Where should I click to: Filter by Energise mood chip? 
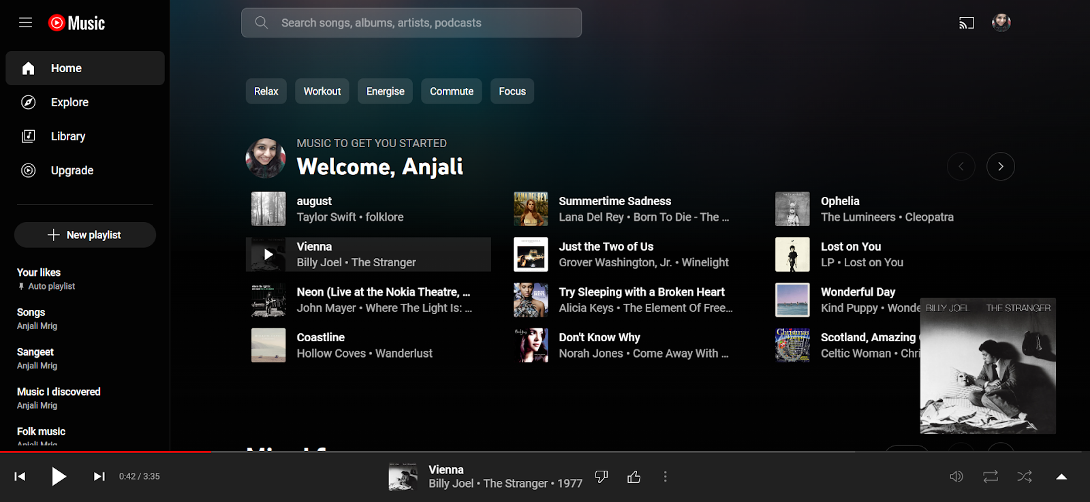[x=386, y=91]
